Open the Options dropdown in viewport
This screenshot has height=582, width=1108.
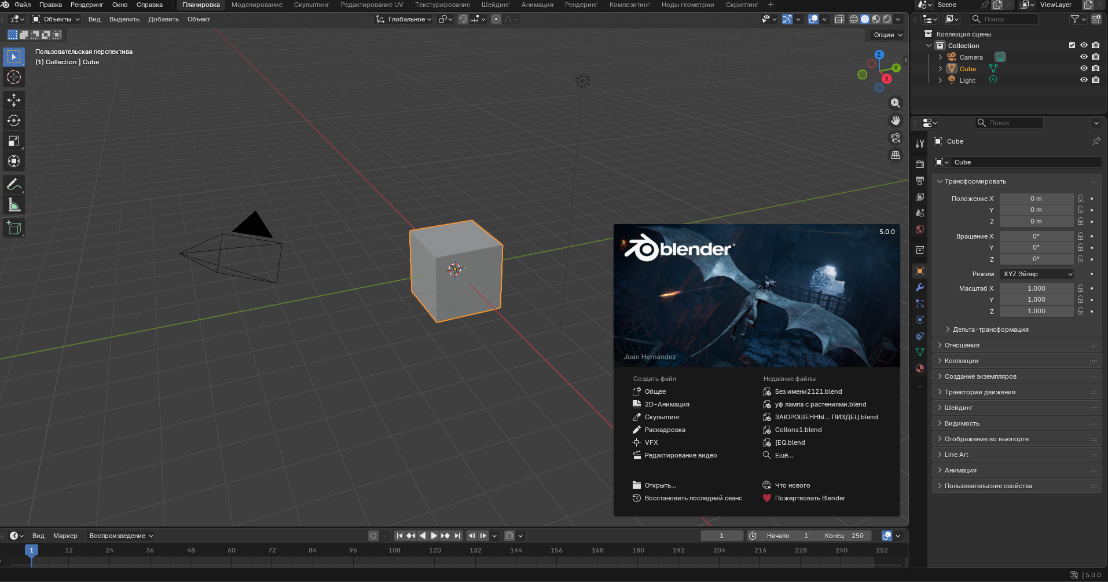887,35
